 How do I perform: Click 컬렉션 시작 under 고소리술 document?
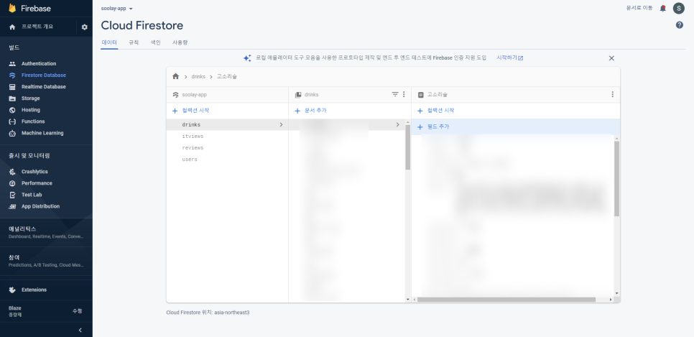pyautogui.click(x=436, y=111)
